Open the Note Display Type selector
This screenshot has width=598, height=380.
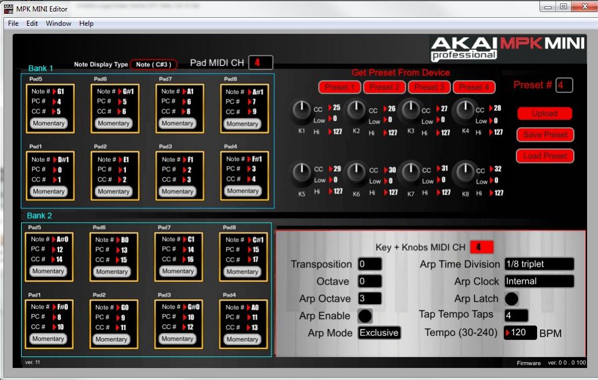154,64
